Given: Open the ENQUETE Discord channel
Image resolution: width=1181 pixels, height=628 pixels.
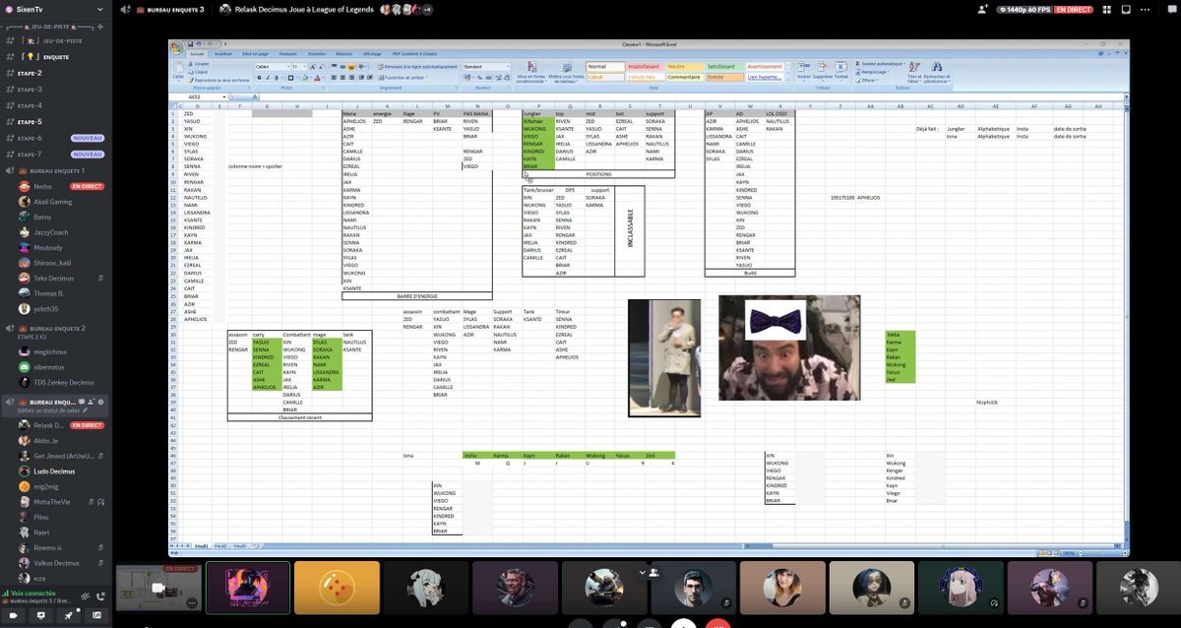Looking at the screenshot, I should point(55,57).
